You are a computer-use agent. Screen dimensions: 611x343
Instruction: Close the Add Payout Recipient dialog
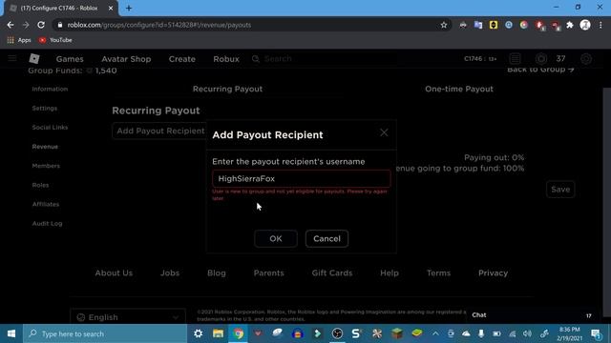[x=384, y=132]
